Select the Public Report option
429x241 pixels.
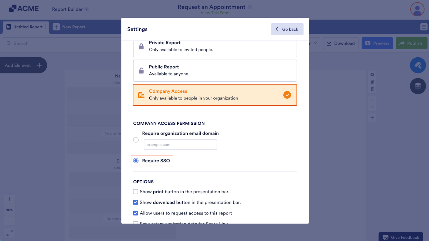215,71
